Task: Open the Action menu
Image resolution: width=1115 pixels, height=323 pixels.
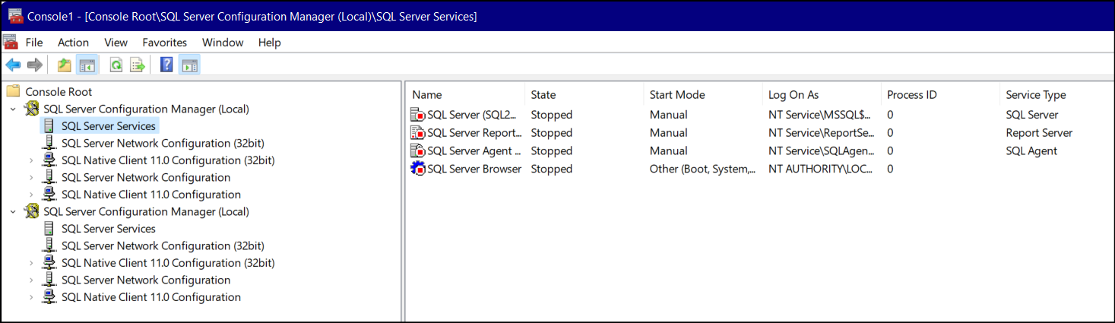Action: [x=73, y=43]
